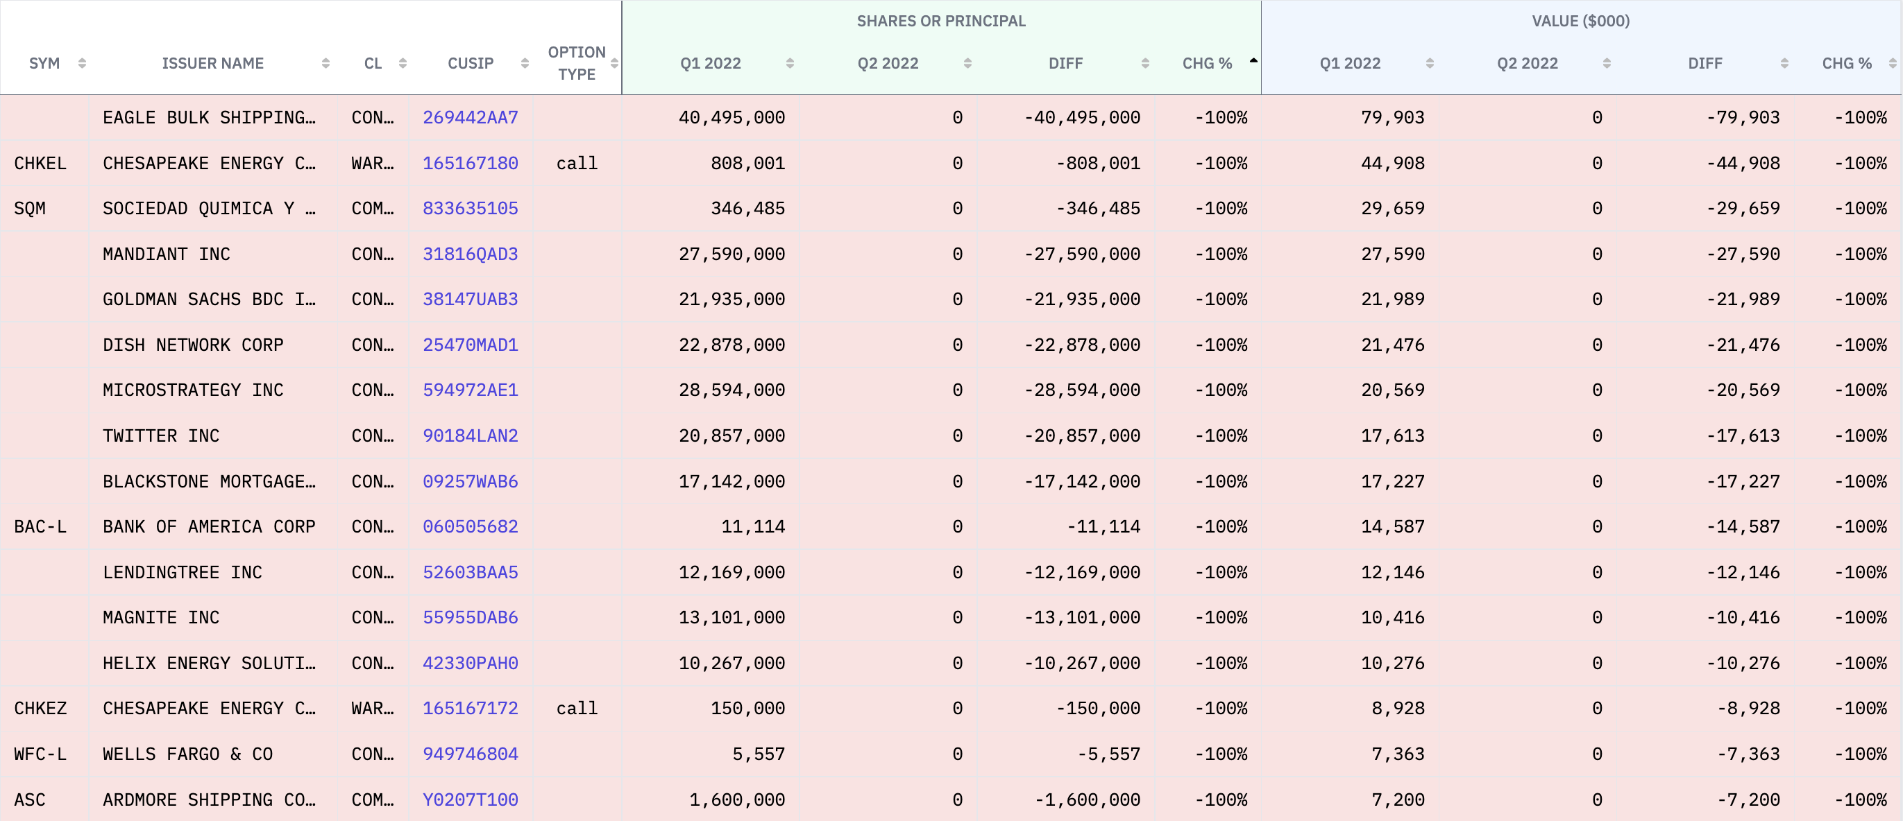Select the Mandiant Inc row name
1903x821 pixels.
[x=166, y=254]
